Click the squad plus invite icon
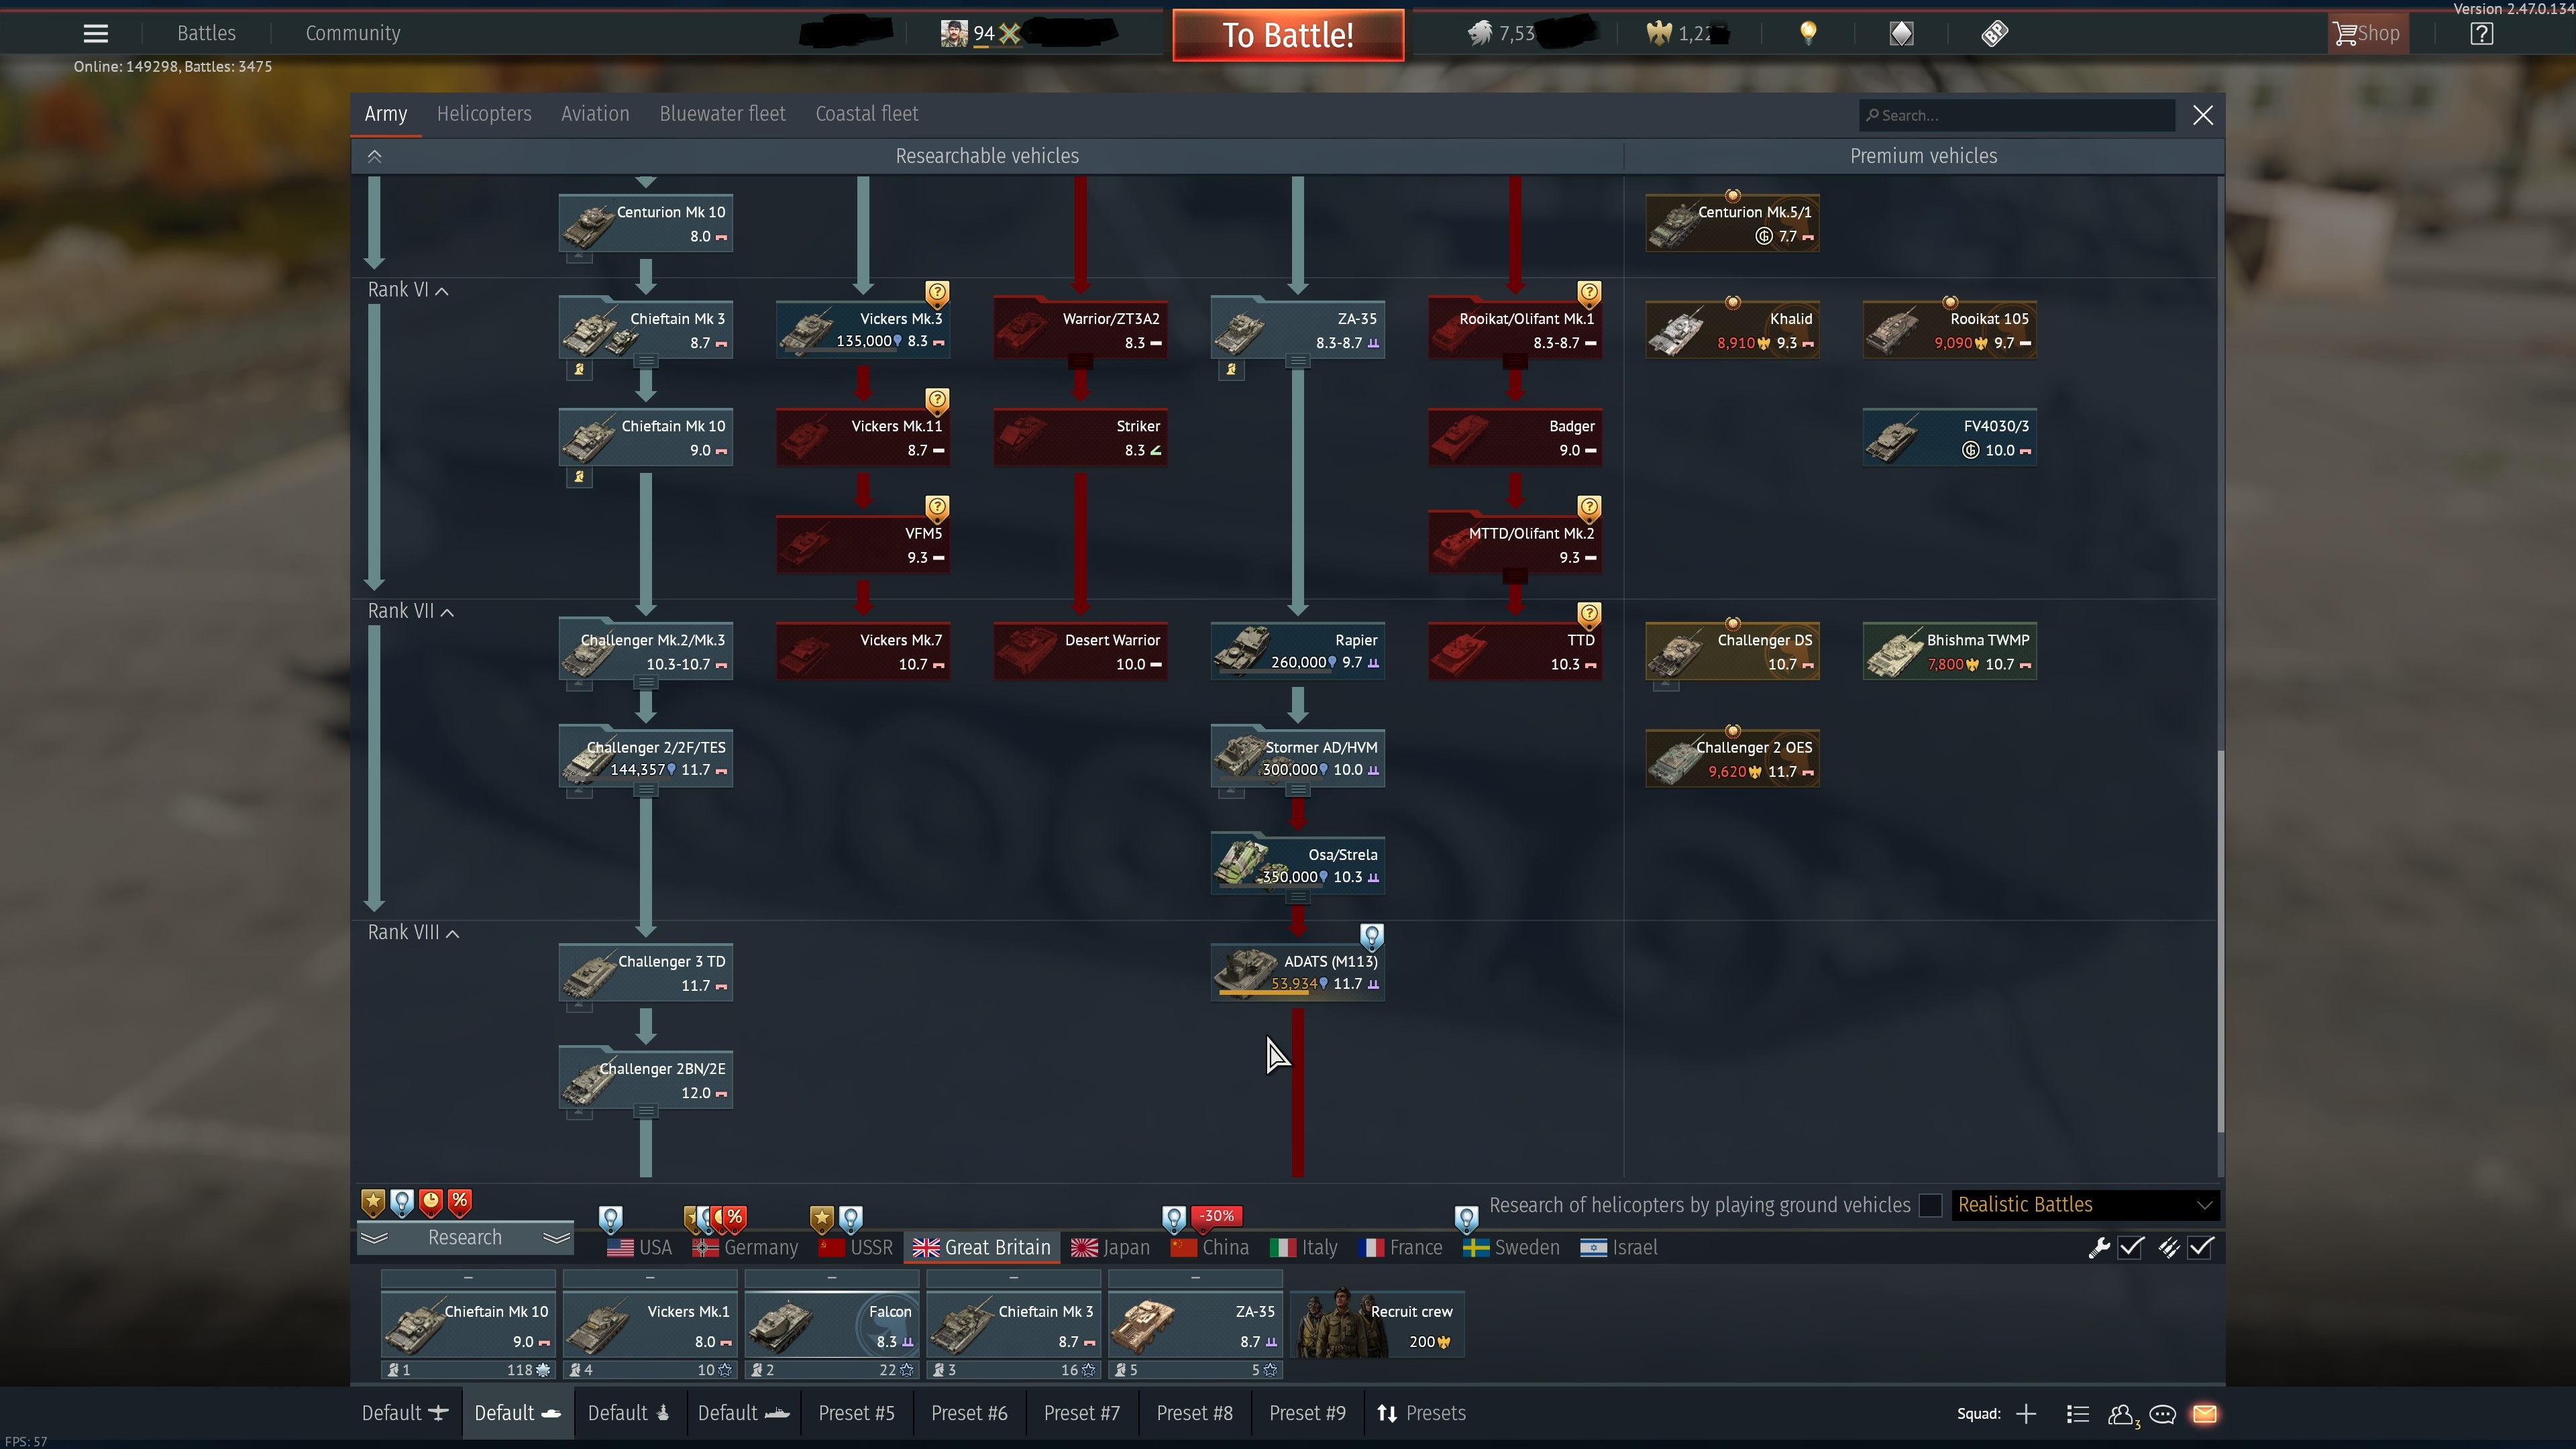The image size is (2576, 1449). click(x=2026, y=1414)
